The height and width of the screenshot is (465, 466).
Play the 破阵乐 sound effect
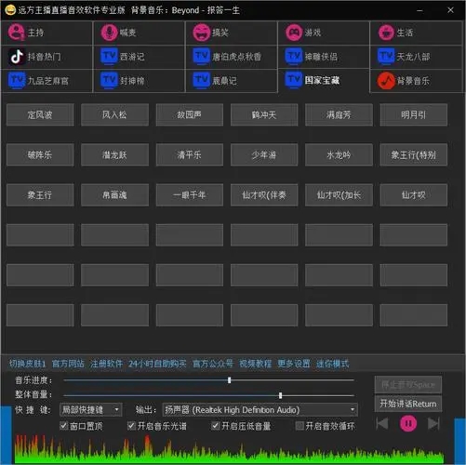pos(40,154)
